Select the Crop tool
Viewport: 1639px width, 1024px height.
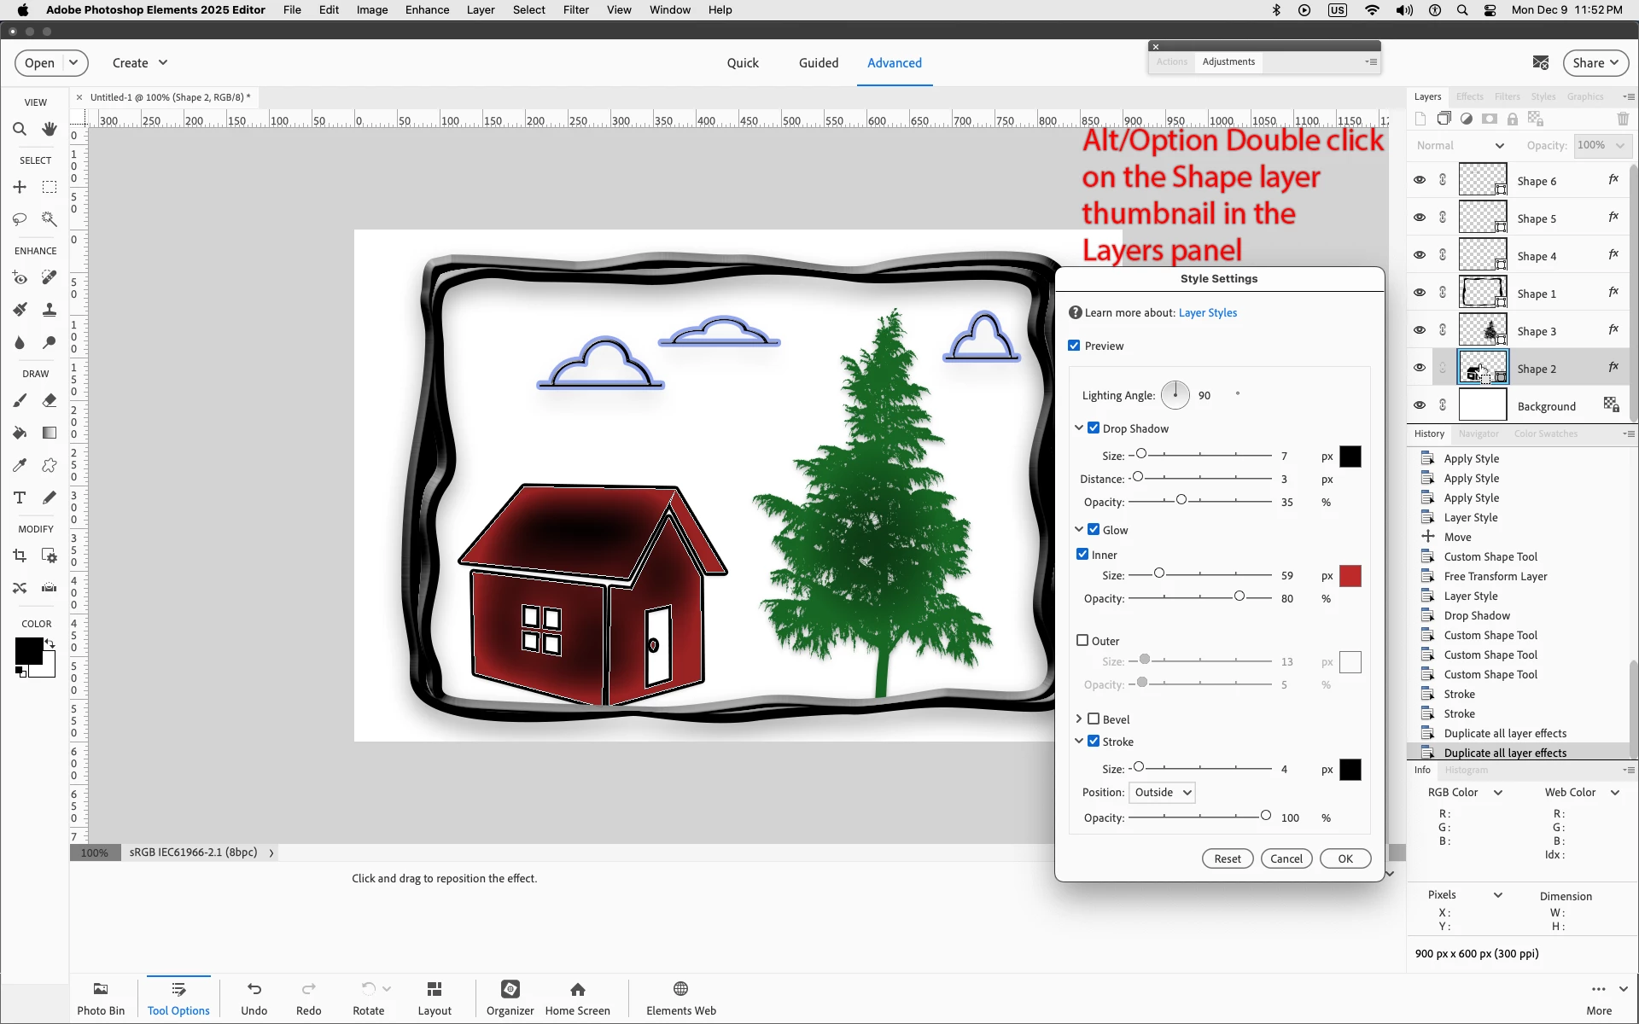point(19,556)
